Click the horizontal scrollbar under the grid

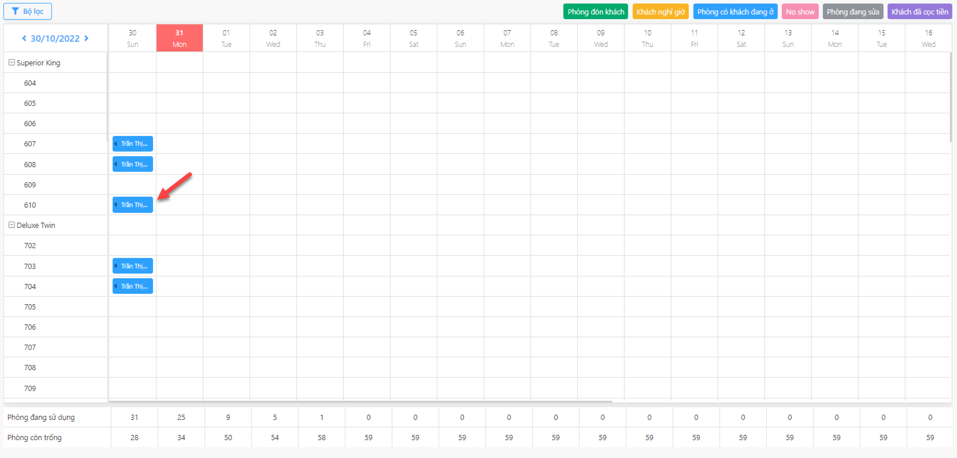point(361,401)
